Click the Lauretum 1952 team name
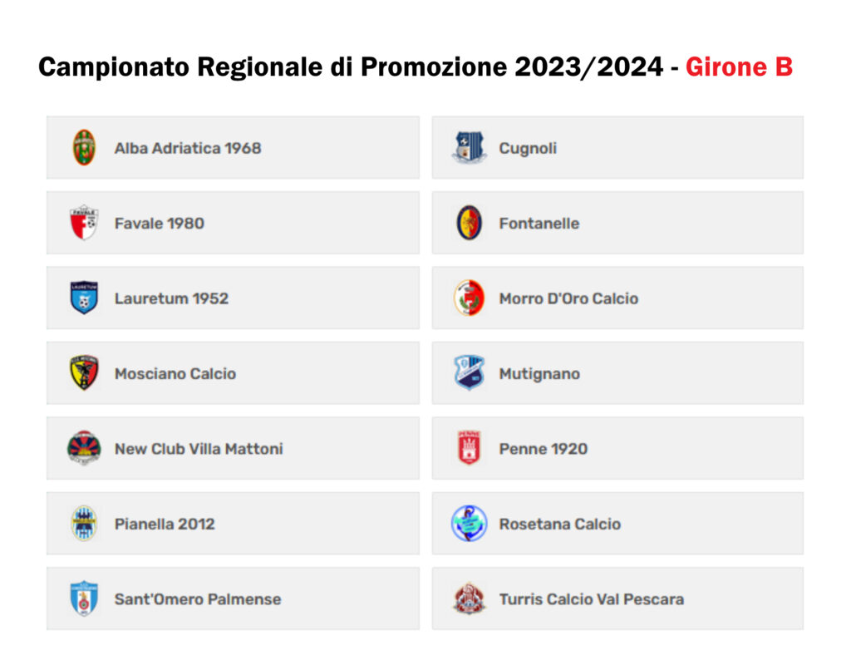 pyautogui.click(x=171, y=298)
